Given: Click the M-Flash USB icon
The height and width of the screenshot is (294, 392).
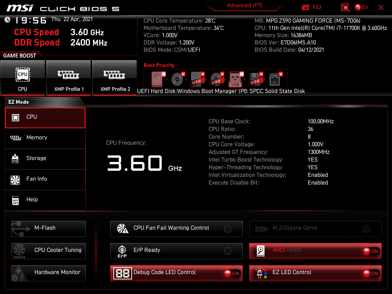Looking at the screenshot, I should click(x=21, y=229).
